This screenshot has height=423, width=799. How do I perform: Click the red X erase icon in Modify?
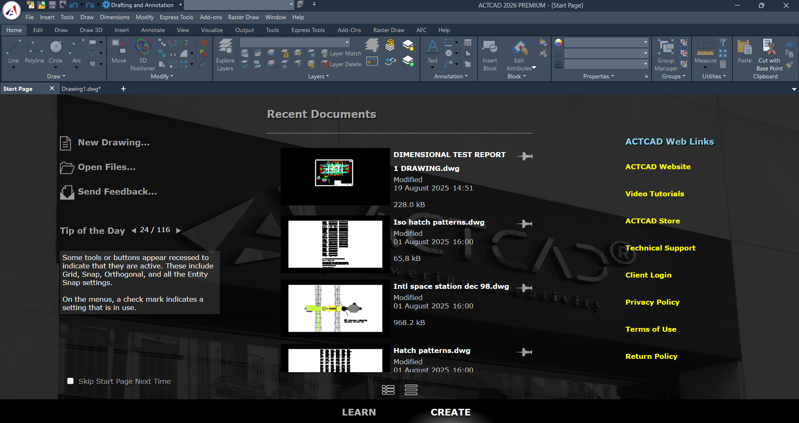click(203, 43)
